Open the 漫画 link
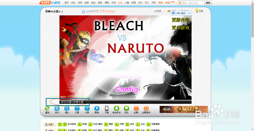The width and height of the screenshot is (254, 131). pyautogui.click(x=160, y=3)
